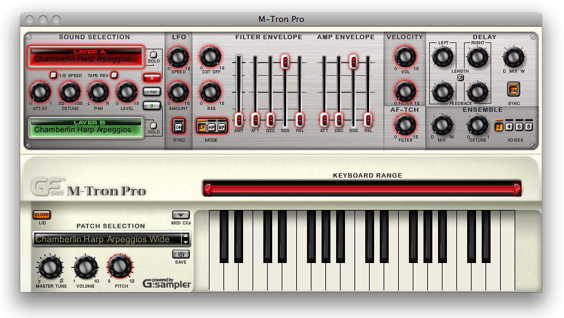Select the BP filter mode
The image size is (564, 318).
pos(222,127)
